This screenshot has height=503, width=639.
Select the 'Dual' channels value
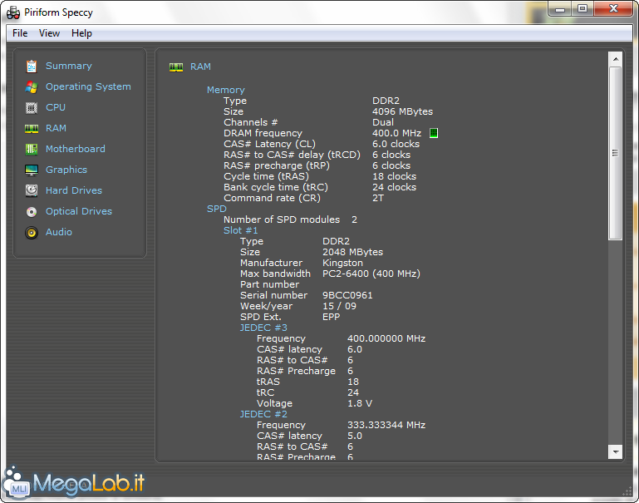[383, 122]
